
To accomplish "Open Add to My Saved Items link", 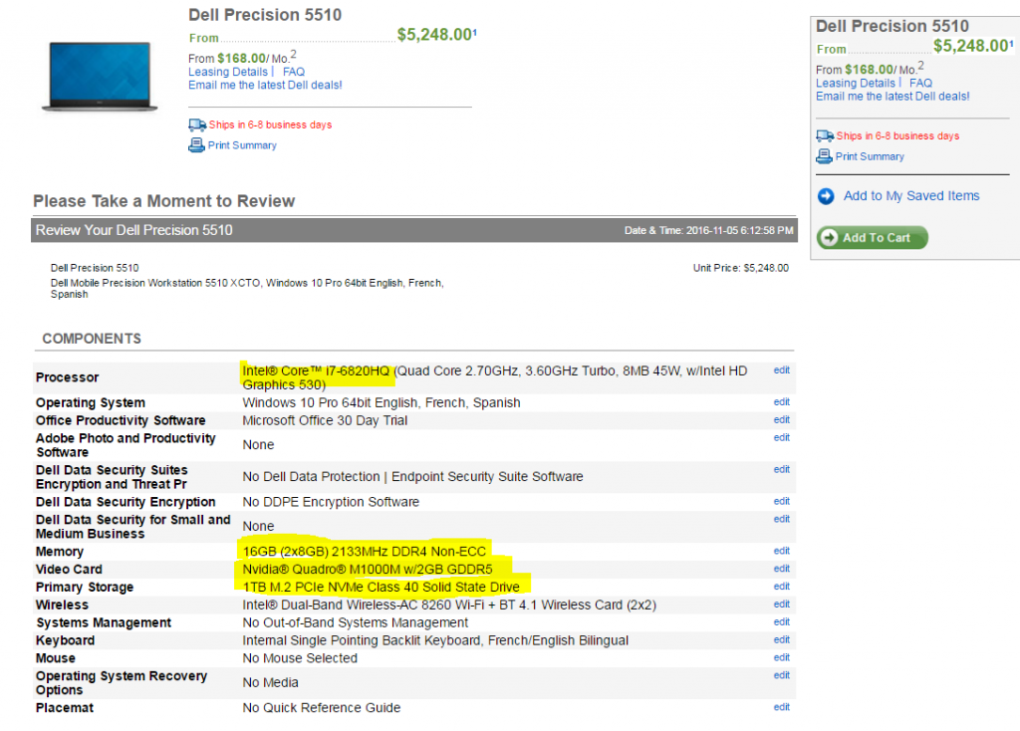I will (x=910, y=196).
